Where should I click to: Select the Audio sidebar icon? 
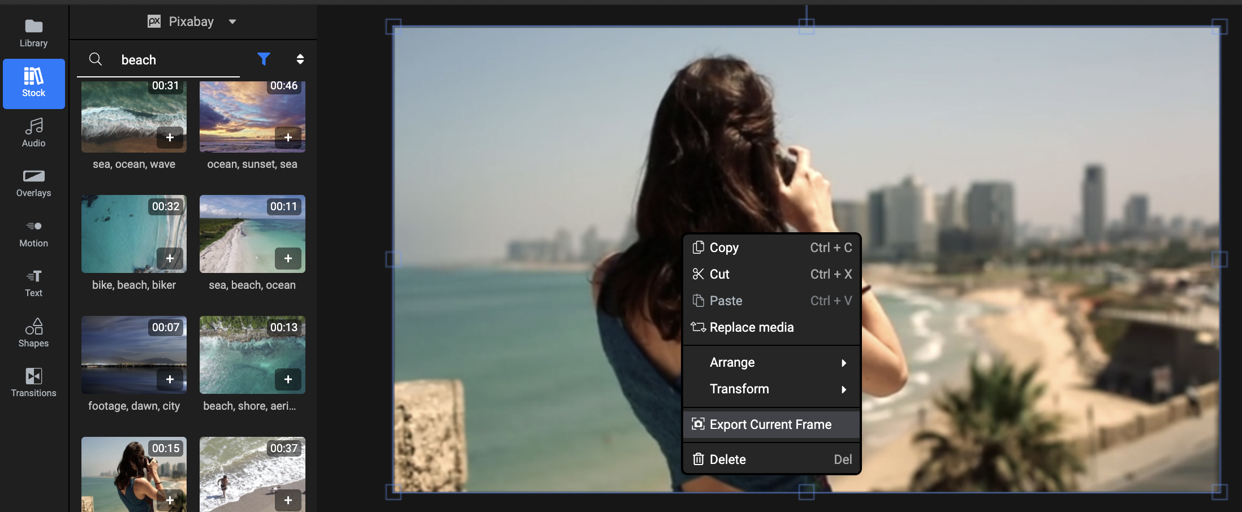33,133
